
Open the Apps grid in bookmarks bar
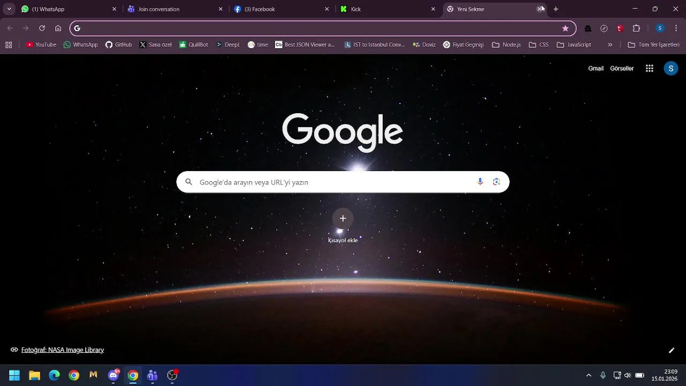point(9,45)
